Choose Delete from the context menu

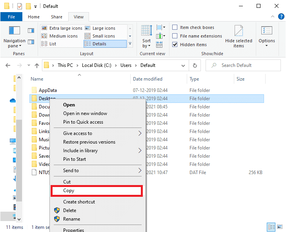point(69,210)
